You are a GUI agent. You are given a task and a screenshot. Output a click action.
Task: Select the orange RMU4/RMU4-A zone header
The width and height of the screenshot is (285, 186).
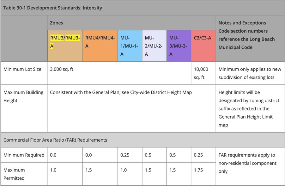100,42
